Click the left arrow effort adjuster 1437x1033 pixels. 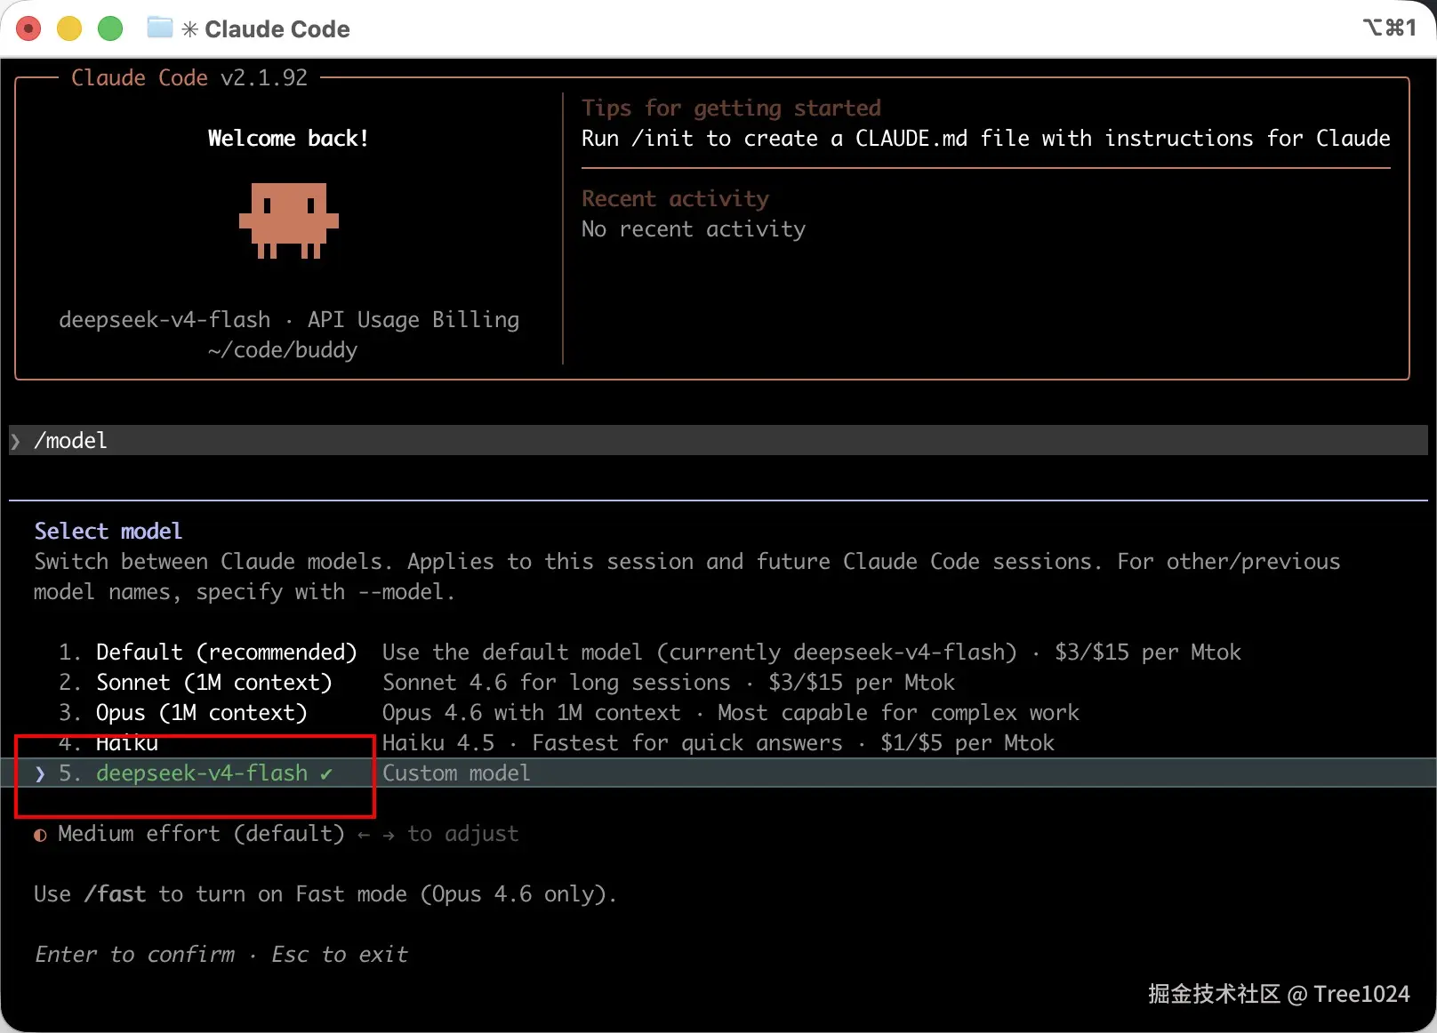click(363, 834)
